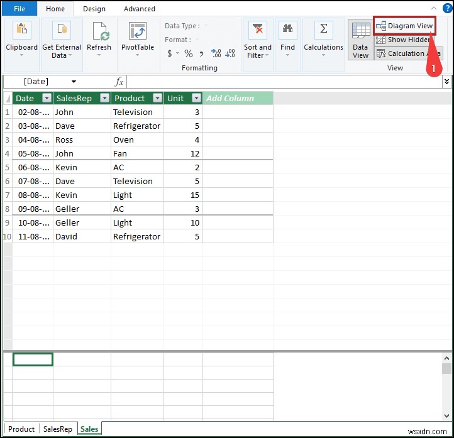Viewport: 454px width, 438px height.
Task: Select the Advanced ribbon tab
Action: pos(139,9)
